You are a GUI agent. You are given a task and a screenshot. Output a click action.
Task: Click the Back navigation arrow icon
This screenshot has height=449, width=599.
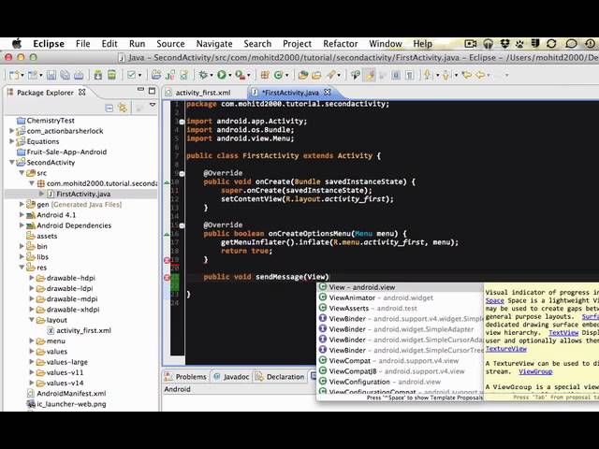pyautogui.click(x=480, y=75)
